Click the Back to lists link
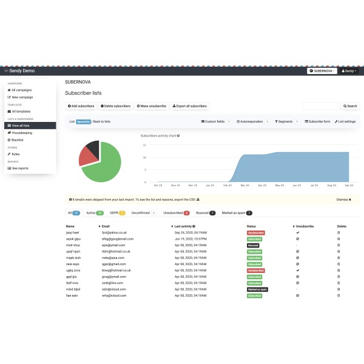 pyautogui.click(x=101, y=121)
